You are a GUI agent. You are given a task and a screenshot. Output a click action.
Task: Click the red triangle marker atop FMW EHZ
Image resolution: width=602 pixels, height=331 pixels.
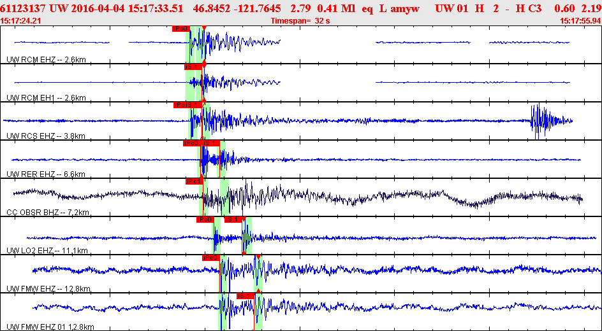258,257
